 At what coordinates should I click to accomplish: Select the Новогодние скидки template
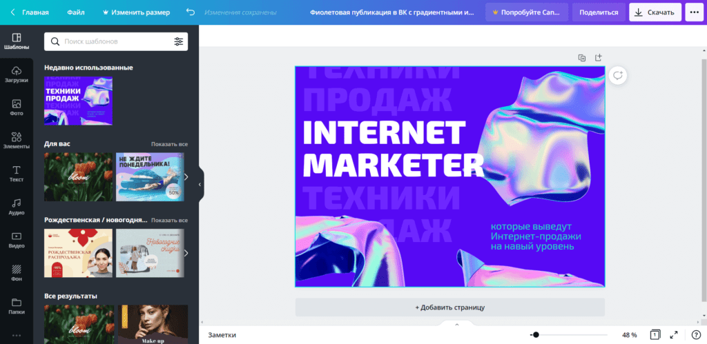[x=150, y=253]
